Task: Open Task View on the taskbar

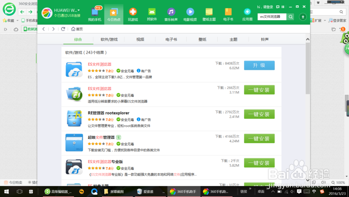Action: [x=20, y=191]
